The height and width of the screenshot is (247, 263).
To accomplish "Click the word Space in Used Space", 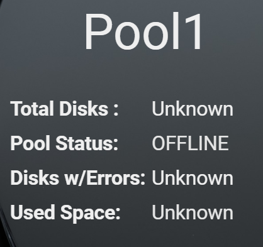I will [x=90, y=213].
